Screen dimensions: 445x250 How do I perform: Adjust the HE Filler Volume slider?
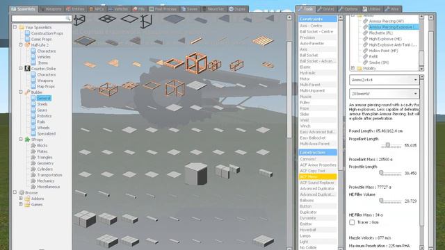[382, 201]
